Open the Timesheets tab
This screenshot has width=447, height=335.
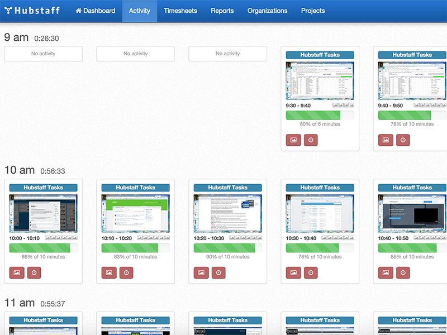(x=180, y=11)
